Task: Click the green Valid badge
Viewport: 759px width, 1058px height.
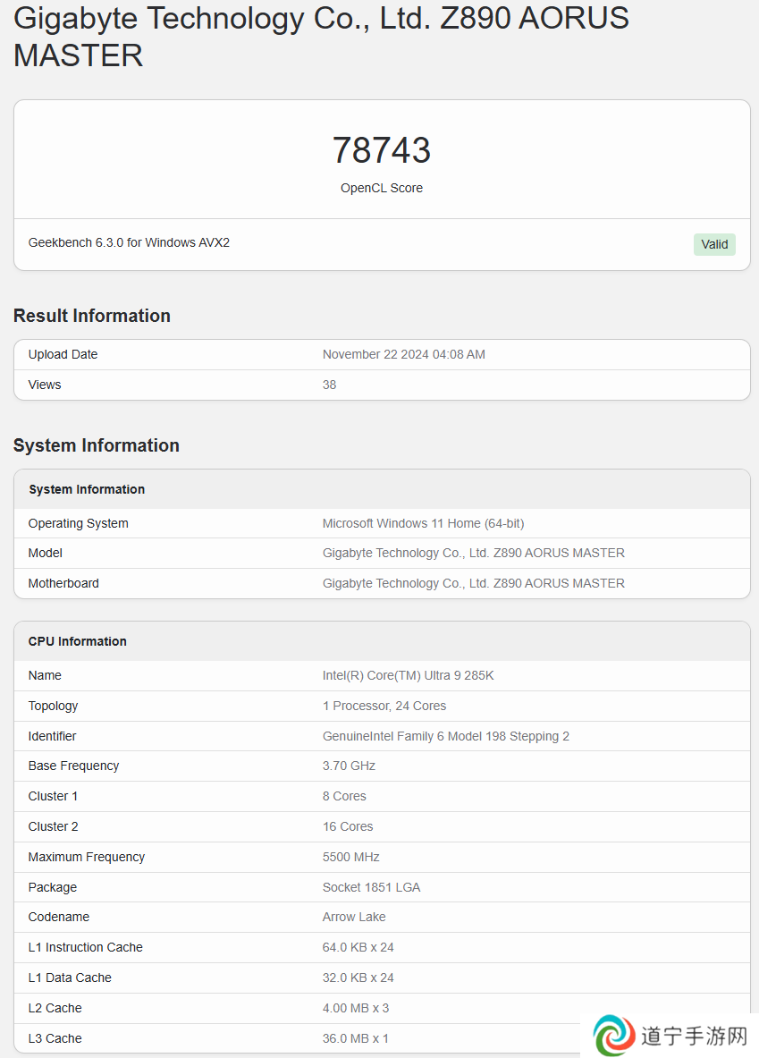Action: [713, 244]
